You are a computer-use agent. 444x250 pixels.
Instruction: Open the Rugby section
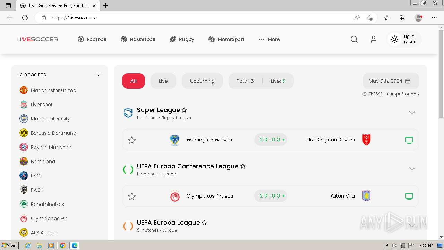pyautogui.click(x=182, y=39)
